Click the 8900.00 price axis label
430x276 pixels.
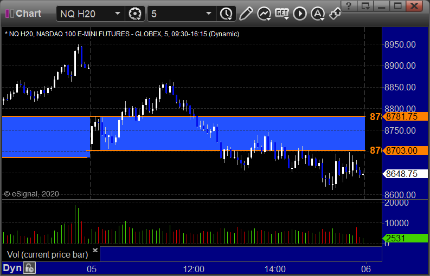pos(400,65)
